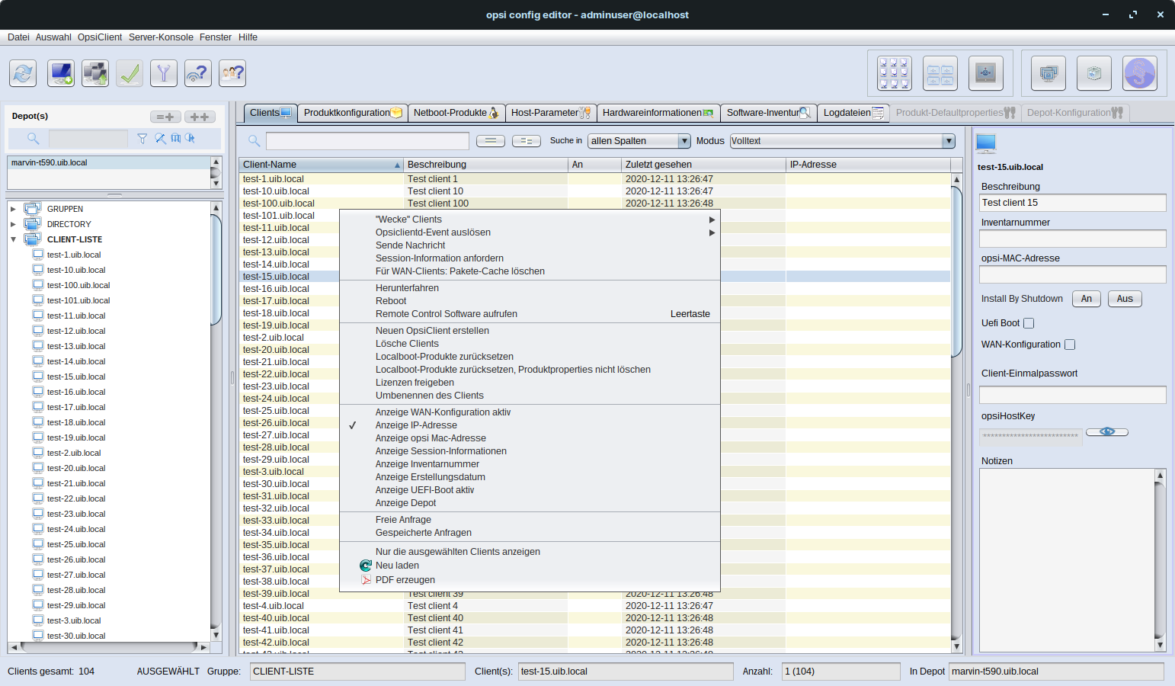Collapse the CLIENT-LISTE tree node

13,239
